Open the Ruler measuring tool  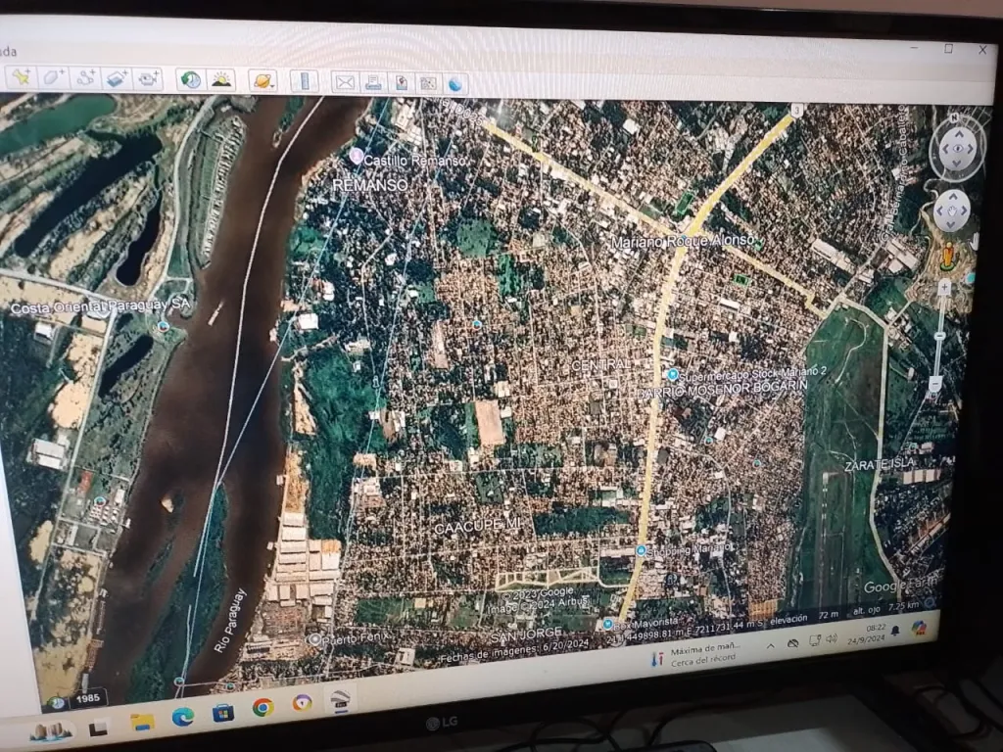304,81
